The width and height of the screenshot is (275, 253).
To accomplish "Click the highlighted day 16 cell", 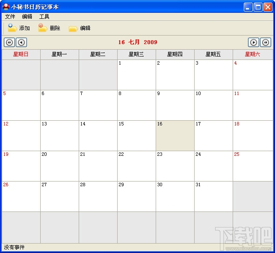I will pyautogui.click(x=175, y=136).
